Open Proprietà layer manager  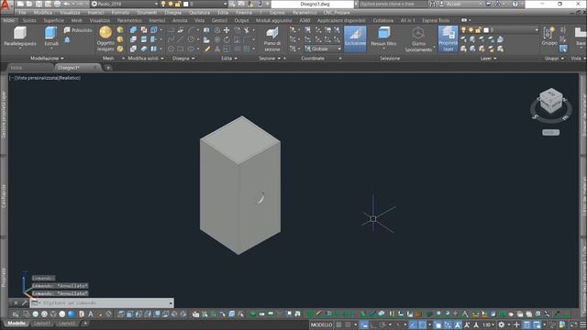pyautogui.click(x=448, y=38)
